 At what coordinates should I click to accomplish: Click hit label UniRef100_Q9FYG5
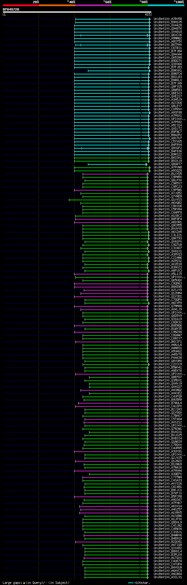pos(168,87)
